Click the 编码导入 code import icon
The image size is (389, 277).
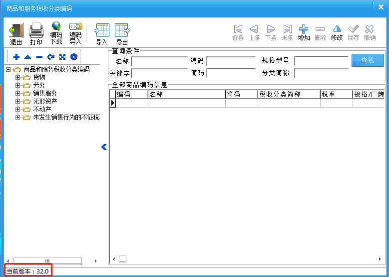coord(76,26)
